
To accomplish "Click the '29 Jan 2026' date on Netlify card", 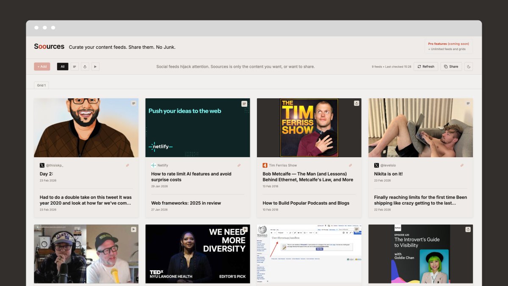I will 159,186.
